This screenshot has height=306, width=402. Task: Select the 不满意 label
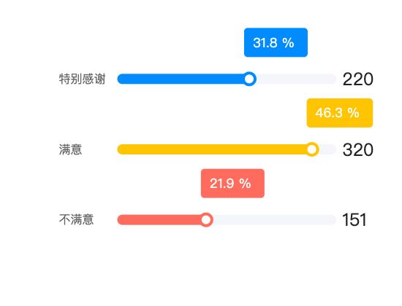click(x=77, y=219)
